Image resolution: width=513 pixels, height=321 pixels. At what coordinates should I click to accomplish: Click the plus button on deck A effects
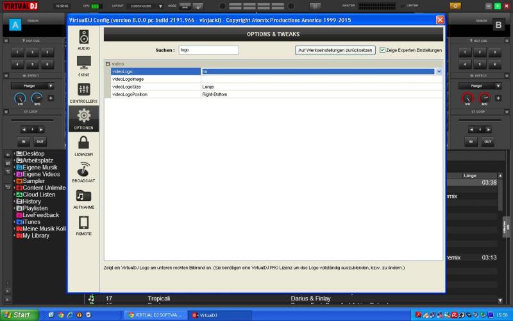51,98
